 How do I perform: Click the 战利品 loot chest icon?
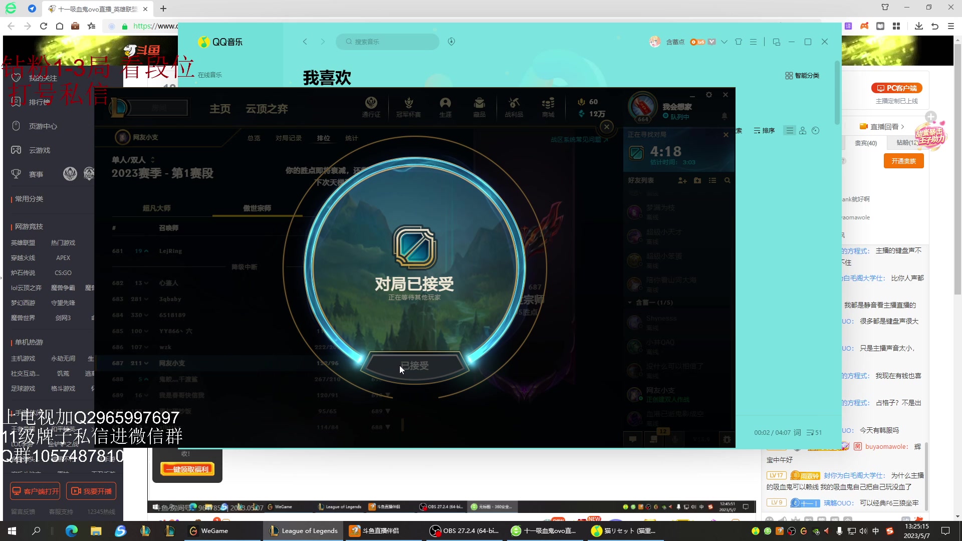click(515, 108)
